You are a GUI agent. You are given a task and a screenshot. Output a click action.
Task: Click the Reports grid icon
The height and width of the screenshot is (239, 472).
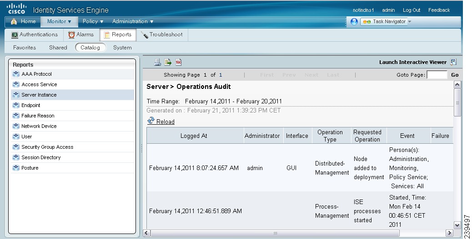pos(107,35)
